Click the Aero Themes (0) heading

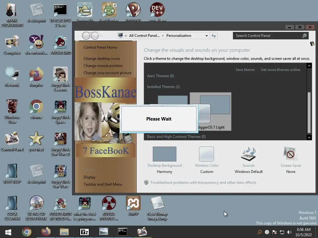161,76
